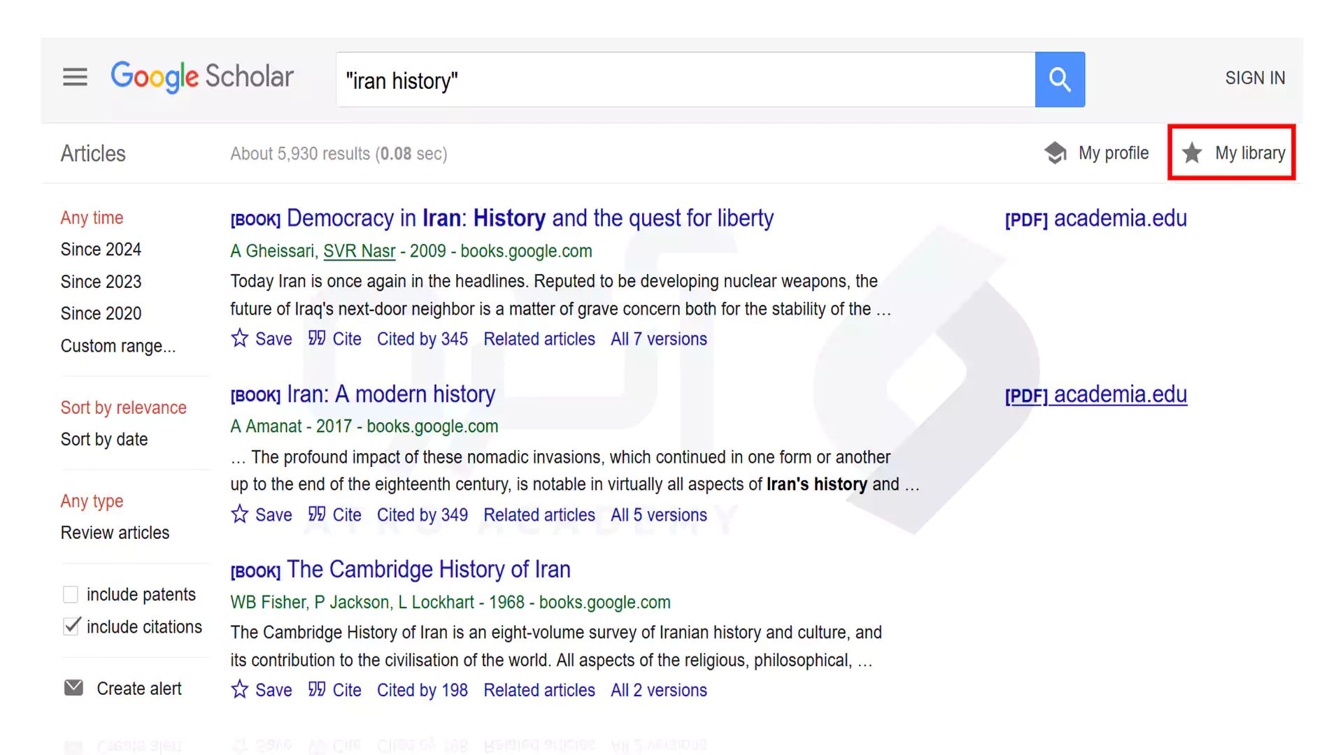Click Create alert envelope icon
The height and width of the screenshot is (755, 1343).
(x=73, y=688)
